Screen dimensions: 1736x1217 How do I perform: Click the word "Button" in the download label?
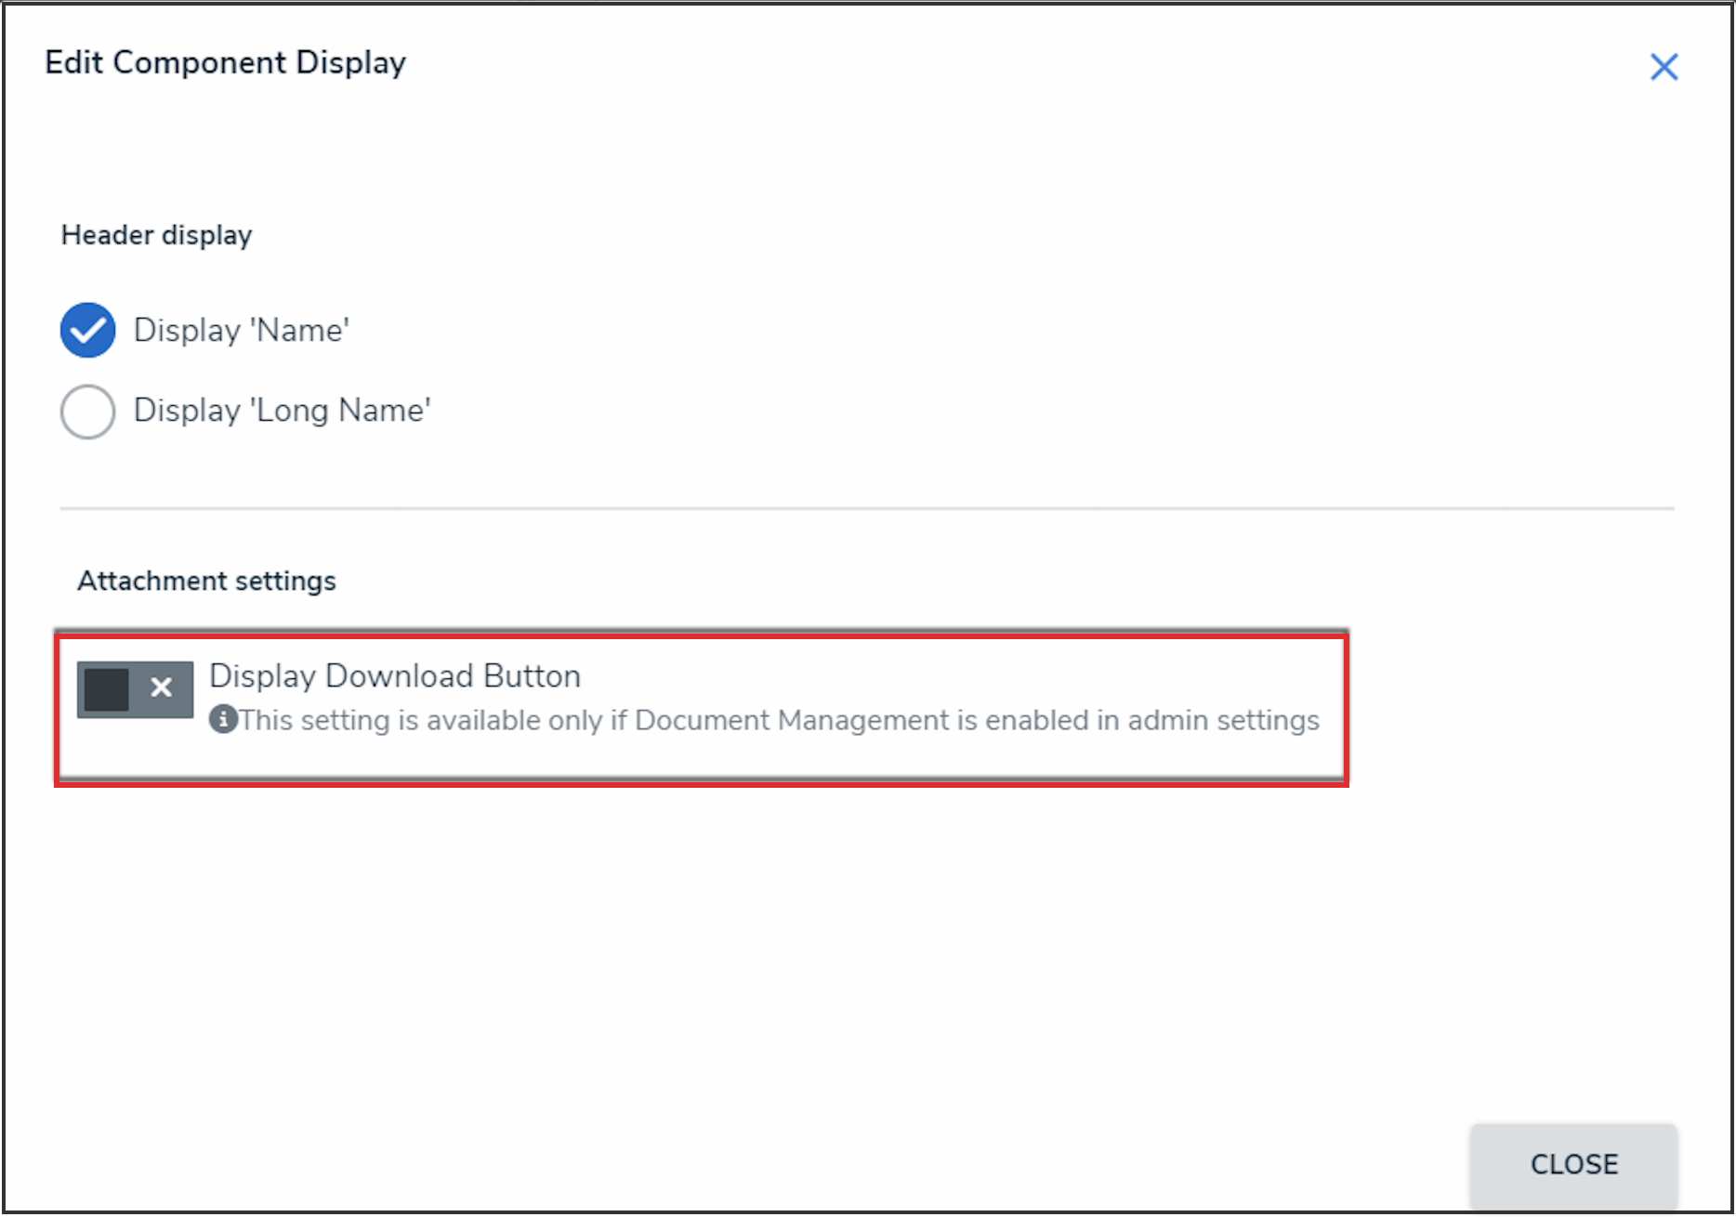(532, 676)
